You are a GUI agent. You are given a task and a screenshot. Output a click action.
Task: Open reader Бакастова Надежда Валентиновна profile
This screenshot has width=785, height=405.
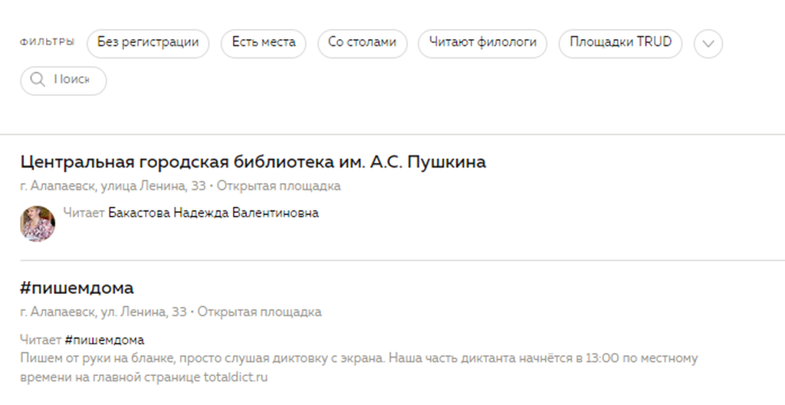coord(213,213)
